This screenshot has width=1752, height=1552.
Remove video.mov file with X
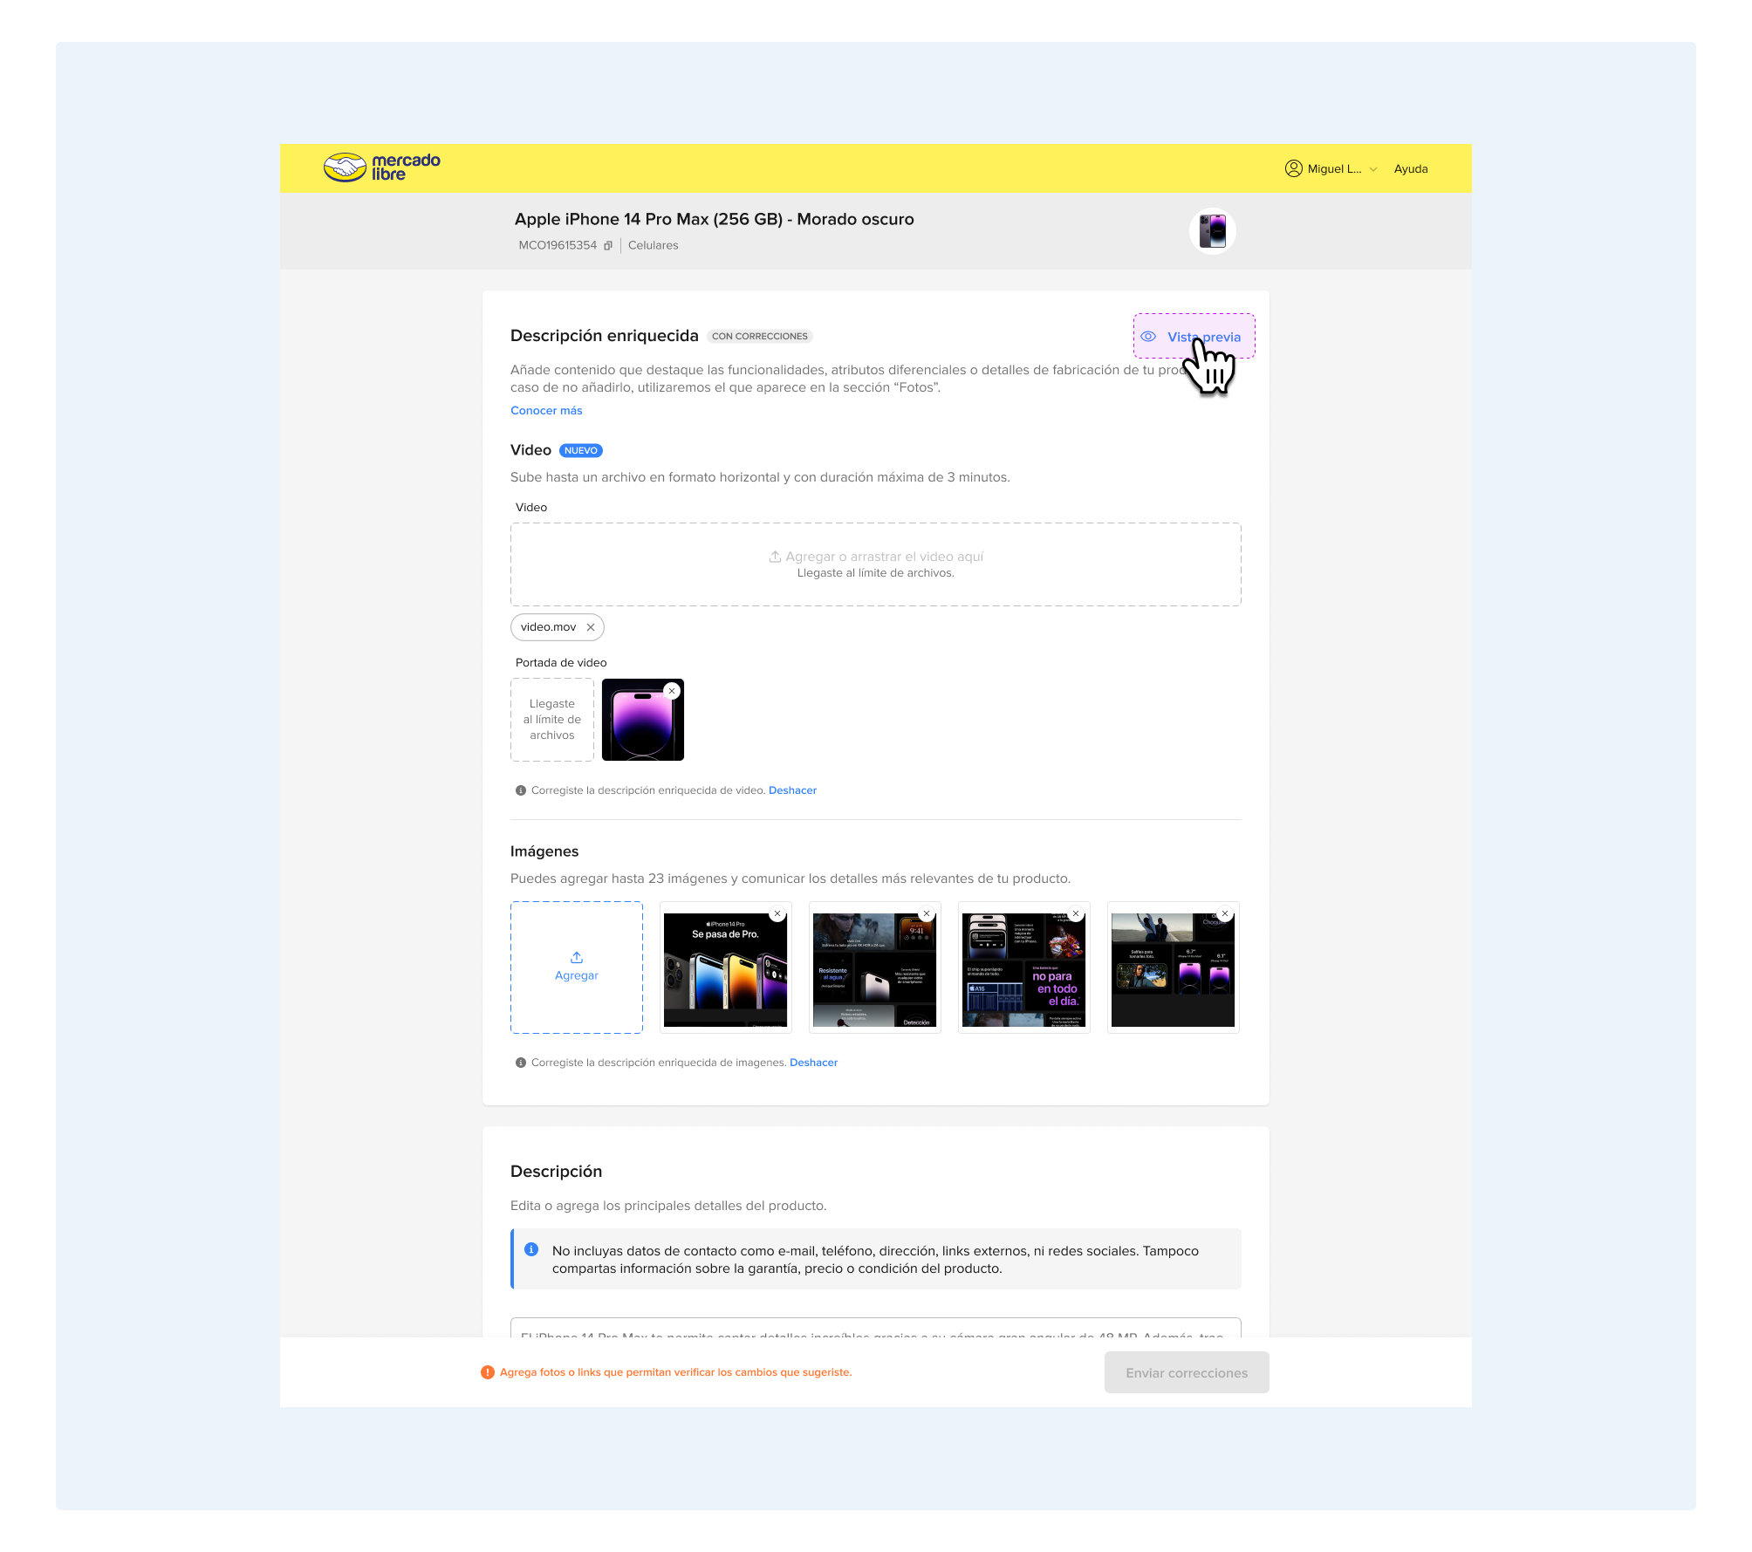[x=591, y=627]
